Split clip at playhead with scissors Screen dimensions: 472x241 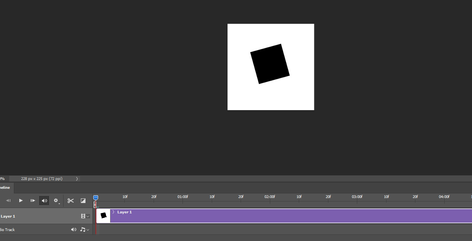[70, 201]
